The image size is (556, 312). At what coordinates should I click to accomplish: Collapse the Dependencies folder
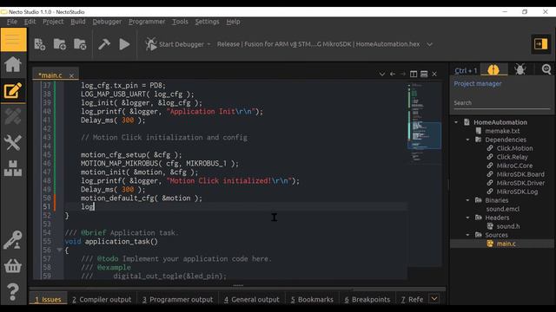[x=467, y=140]
